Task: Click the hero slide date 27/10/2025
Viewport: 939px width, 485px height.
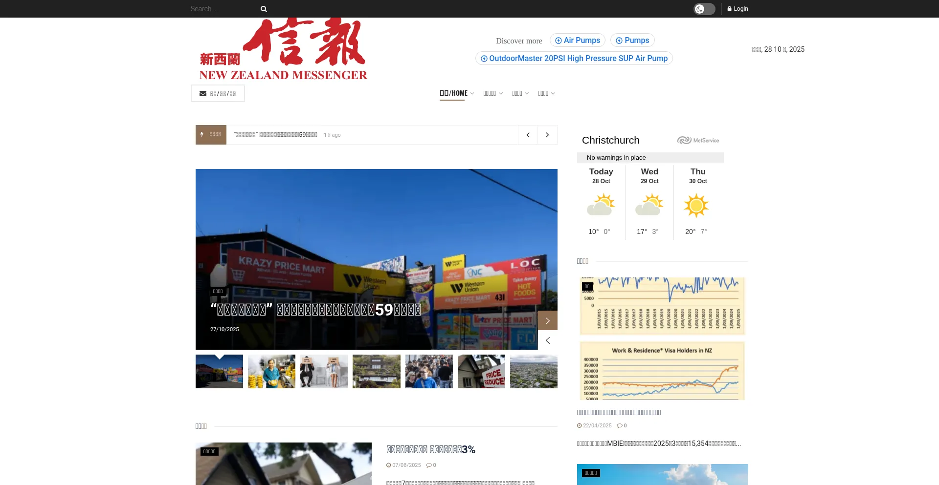Action: point(224,329)
